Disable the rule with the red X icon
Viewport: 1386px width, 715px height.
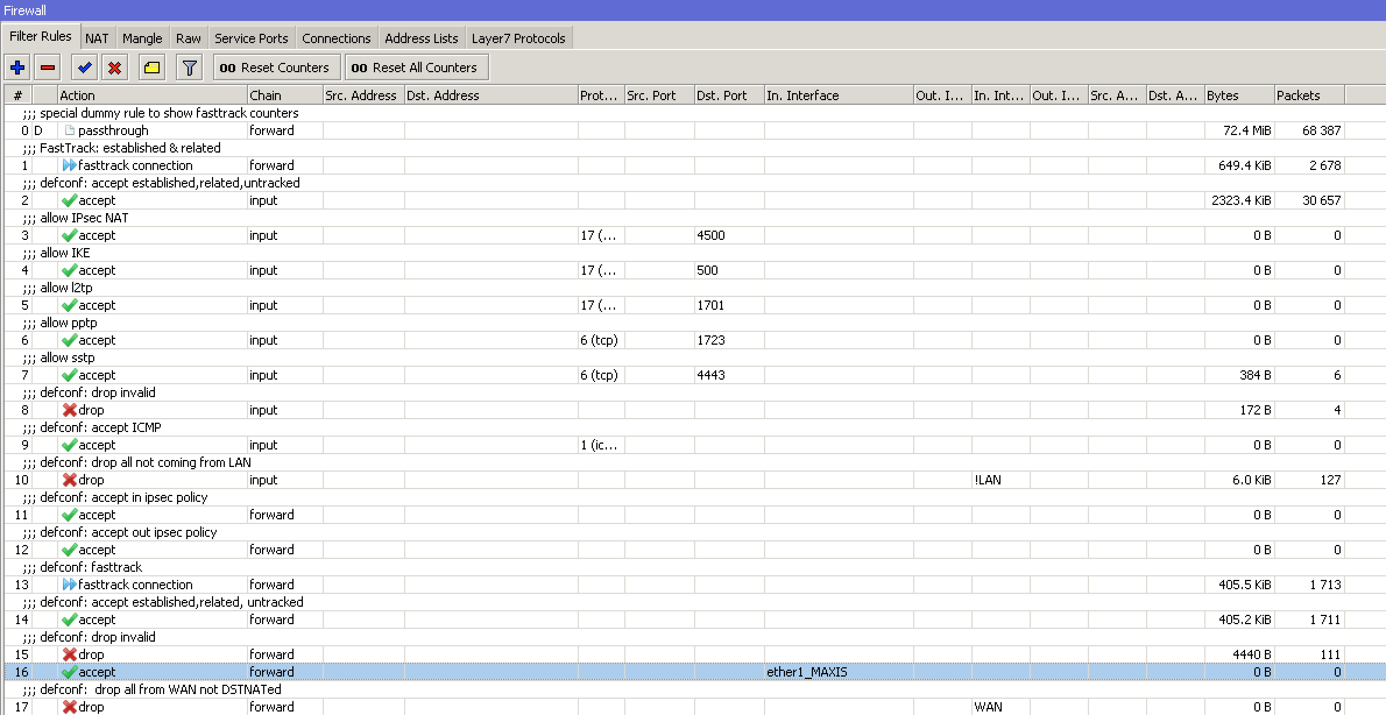[x=115, y=68]
